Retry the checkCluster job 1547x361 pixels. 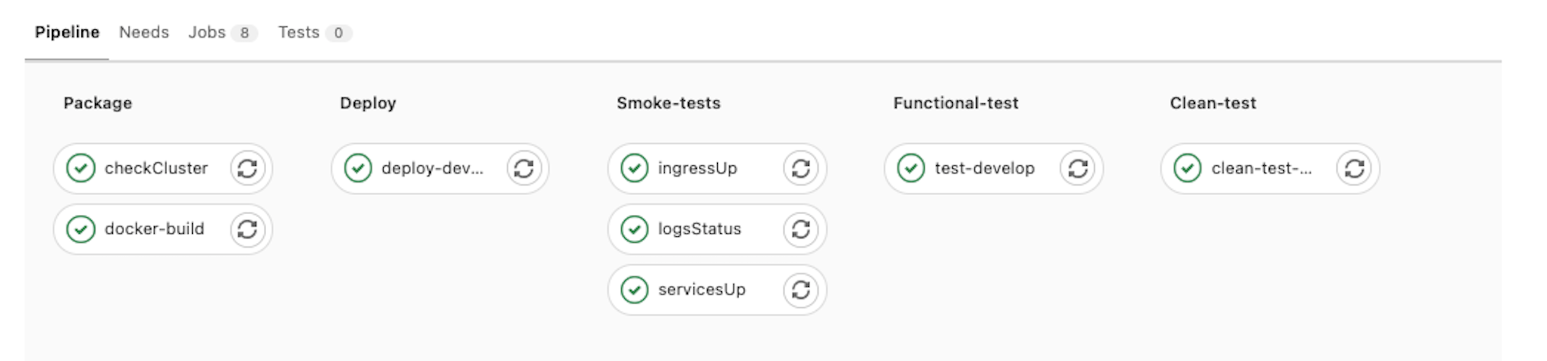pos(247,168)
